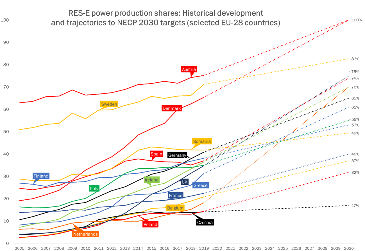365x251 pixels.
Task: Select the Netherlands orange label
Action: [x=85, y=234]
